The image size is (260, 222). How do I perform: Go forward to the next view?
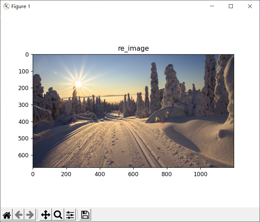[30, 215]
